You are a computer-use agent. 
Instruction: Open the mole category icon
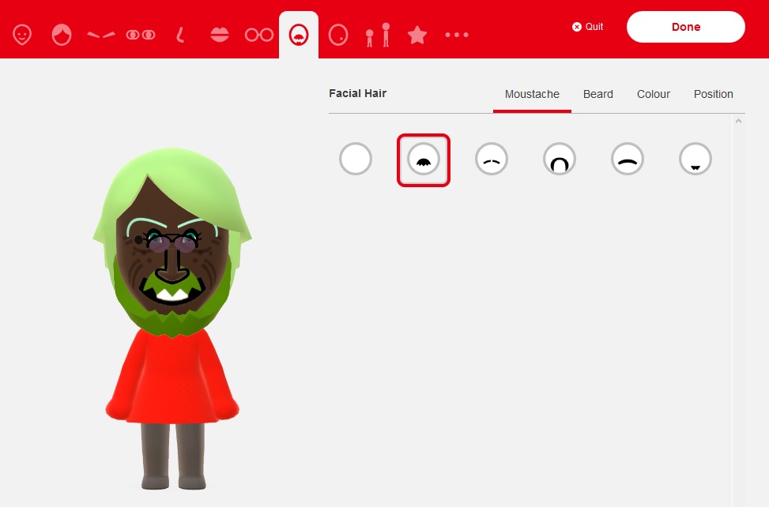coord(338,35)
